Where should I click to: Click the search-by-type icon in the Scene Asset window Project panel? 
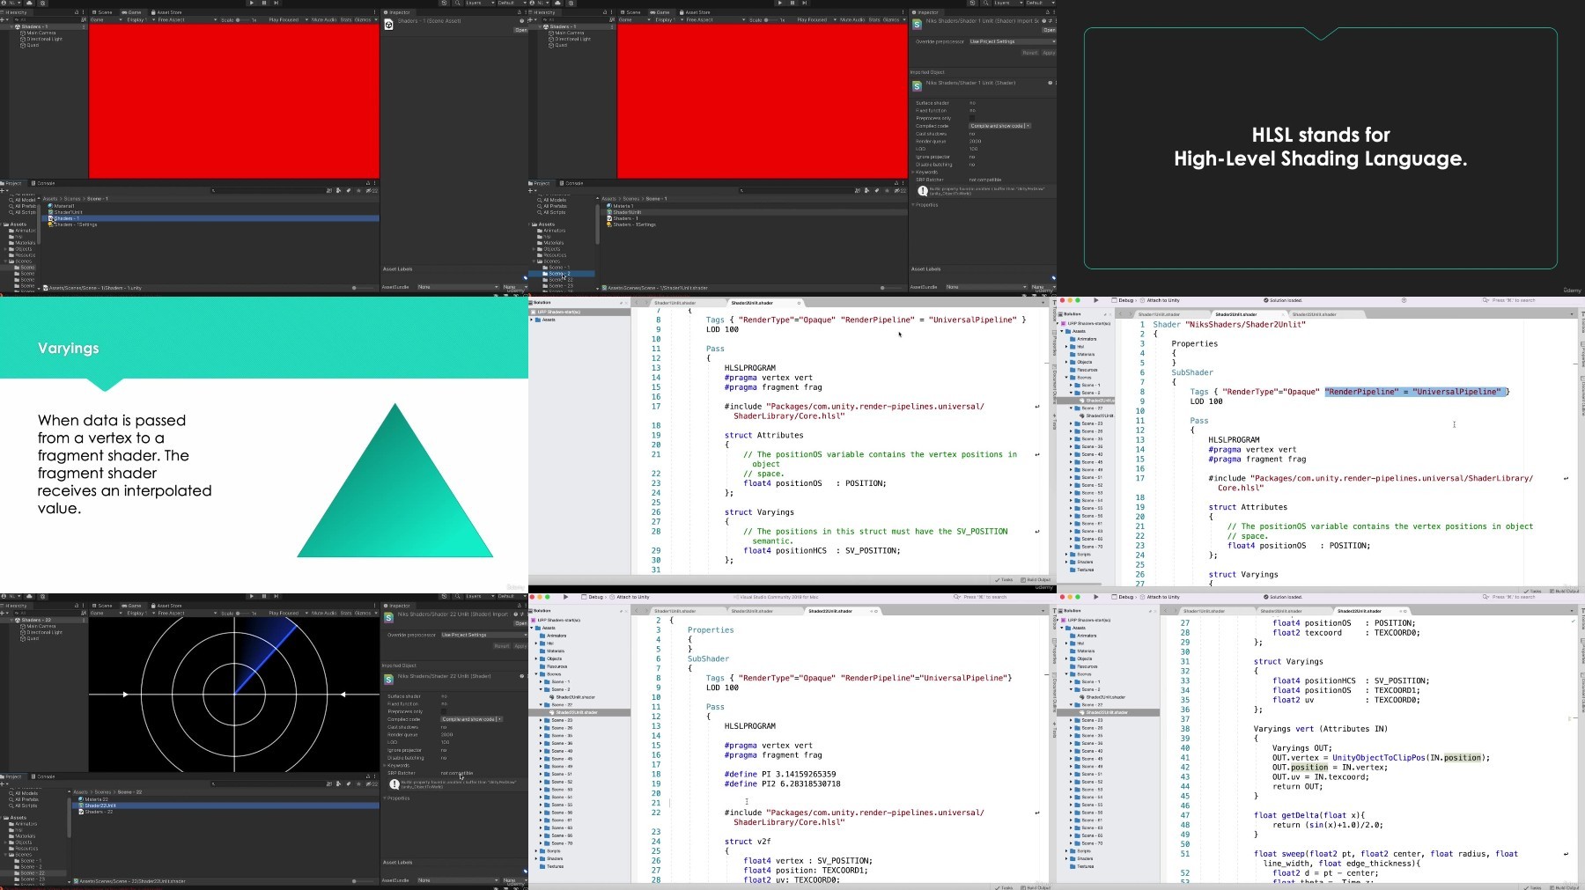click(x=338, y=190)
